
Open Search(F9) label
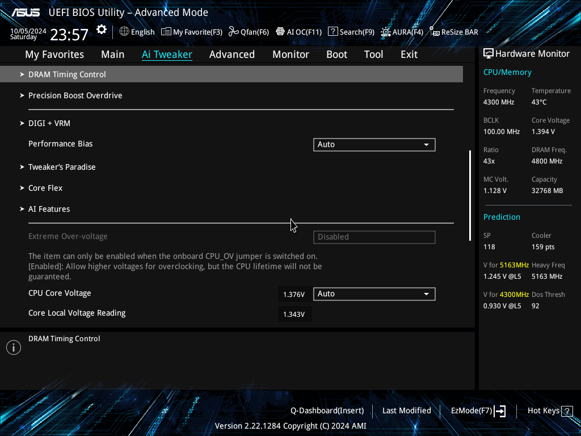click(x=357, y=32)
